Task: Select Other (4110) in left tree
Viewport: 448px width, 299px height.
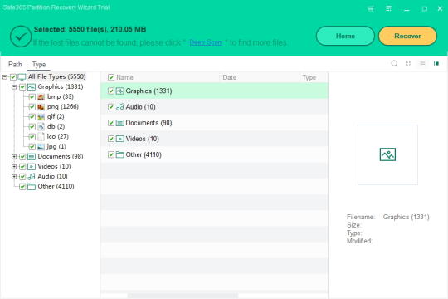Action: pos(56,187)
